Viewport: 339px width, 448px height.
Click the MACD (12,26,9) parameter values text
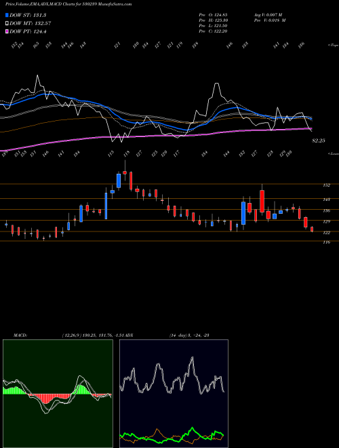coord(94,335)
